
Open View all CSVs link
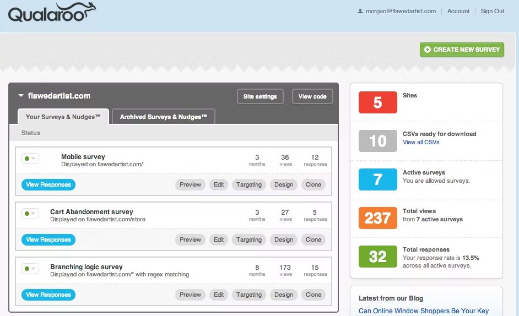tap(421, 142)
